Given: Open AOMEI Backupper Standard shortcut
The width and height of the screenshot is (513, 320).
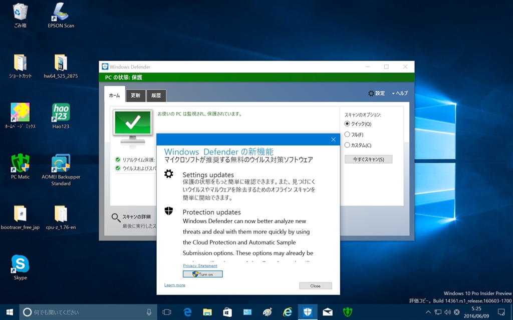Looking at the screenshot, I should click(61, 164).
